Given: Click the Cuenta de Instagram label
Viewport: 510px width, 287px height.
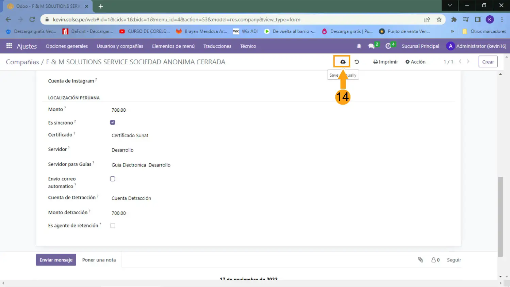Looking at the screenshot, I should [x=71, y=81].
